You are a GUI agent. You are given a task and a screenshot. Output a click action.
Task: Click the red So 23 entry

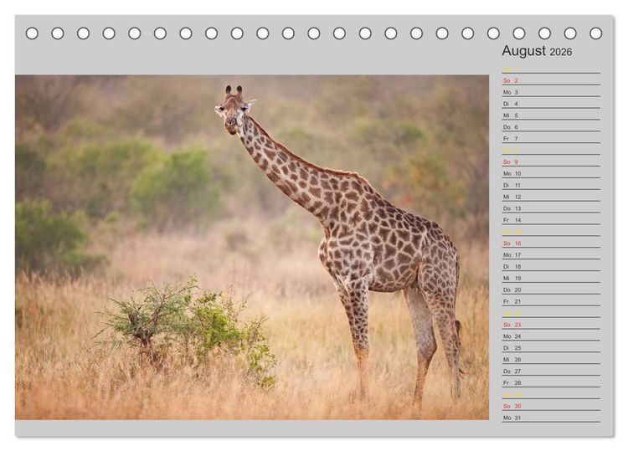(x=551, y=325)
